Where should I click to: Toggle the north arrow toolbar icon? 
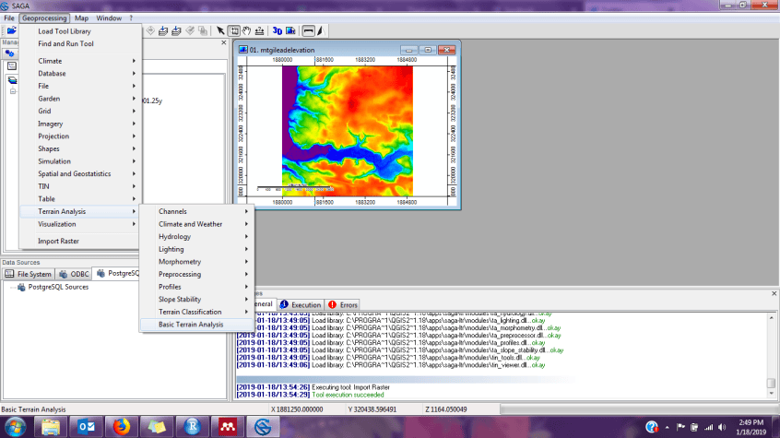[321, 30]
